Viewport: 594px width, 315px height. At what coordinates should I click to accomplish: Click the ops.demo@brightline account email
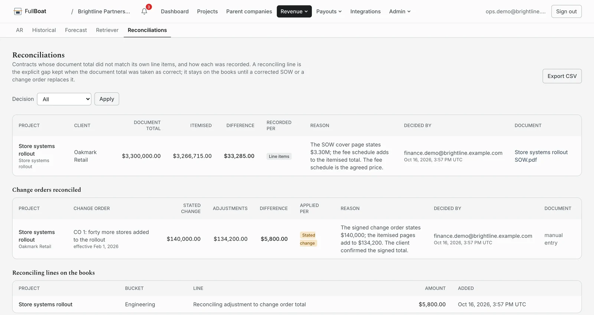click(516, 12)
